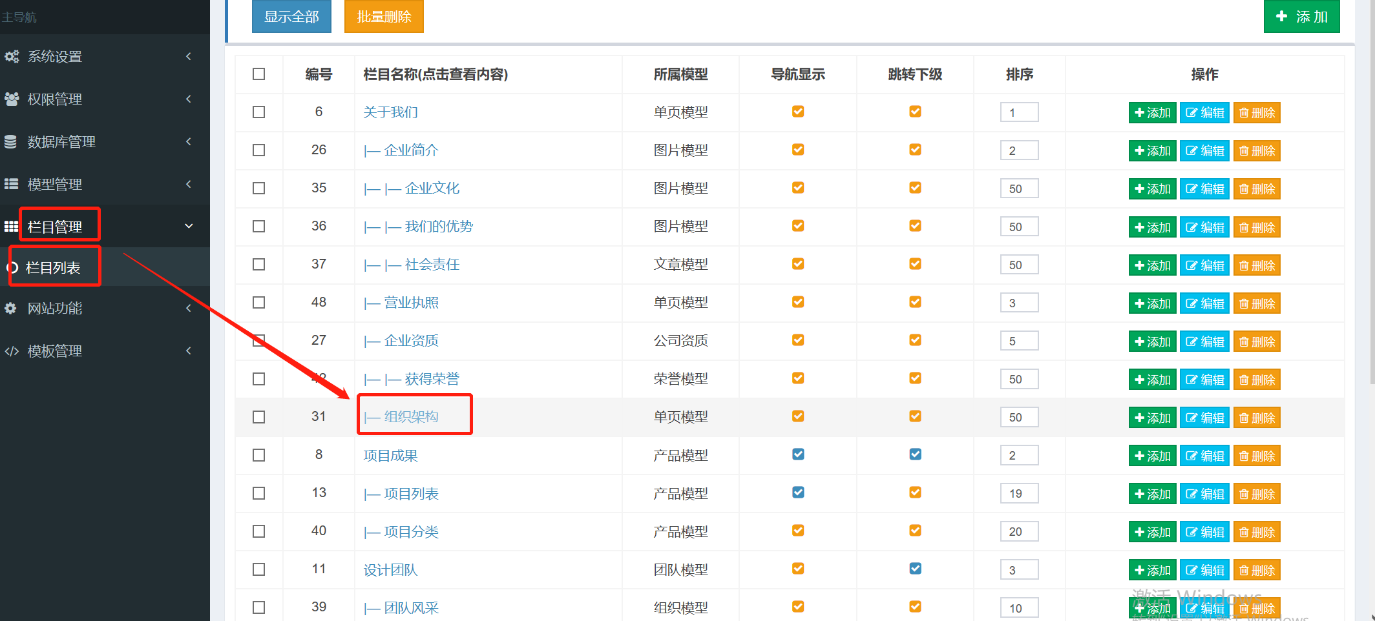Collapse the 栏目管理 menu chevron
The image size is (1375, 621).
[189, 226]
